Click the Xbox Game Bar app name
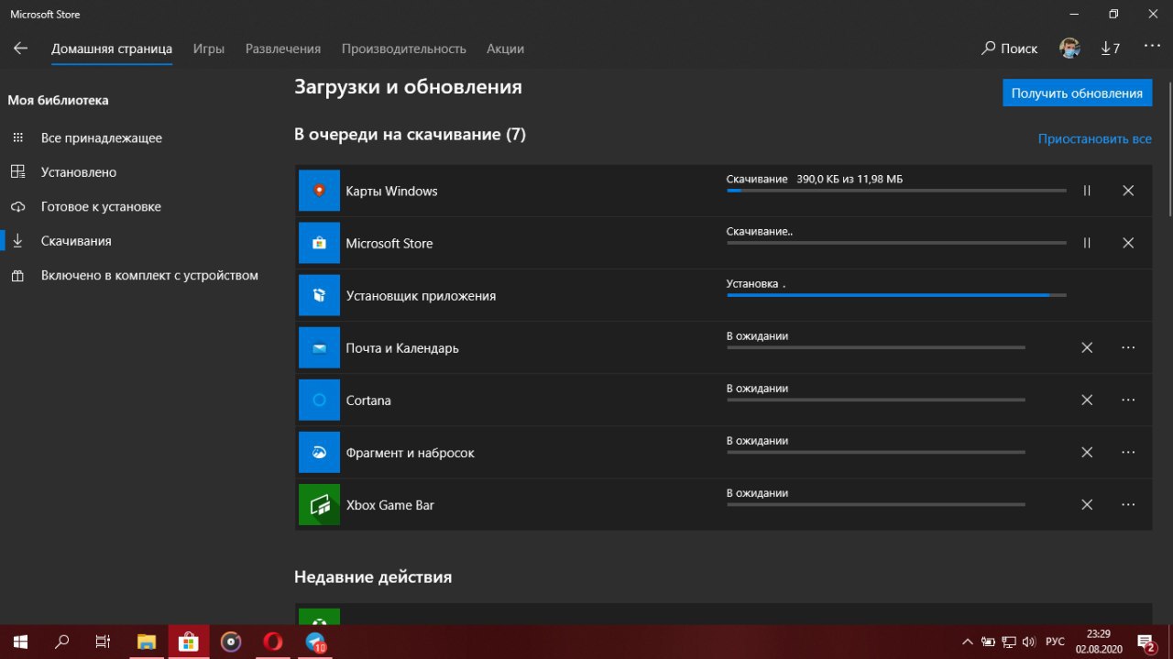1173x659 pixels. click(389, 505)
